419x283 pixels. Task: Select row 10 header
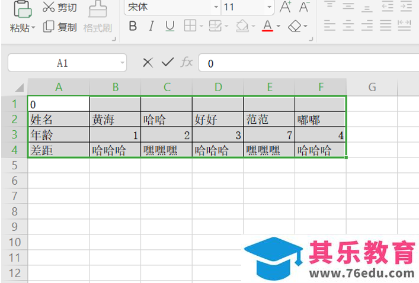14,242
